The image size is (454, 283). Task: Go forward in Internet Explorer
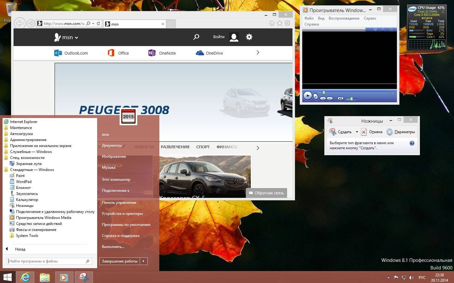pyautogui.click(x=31, y=23)
